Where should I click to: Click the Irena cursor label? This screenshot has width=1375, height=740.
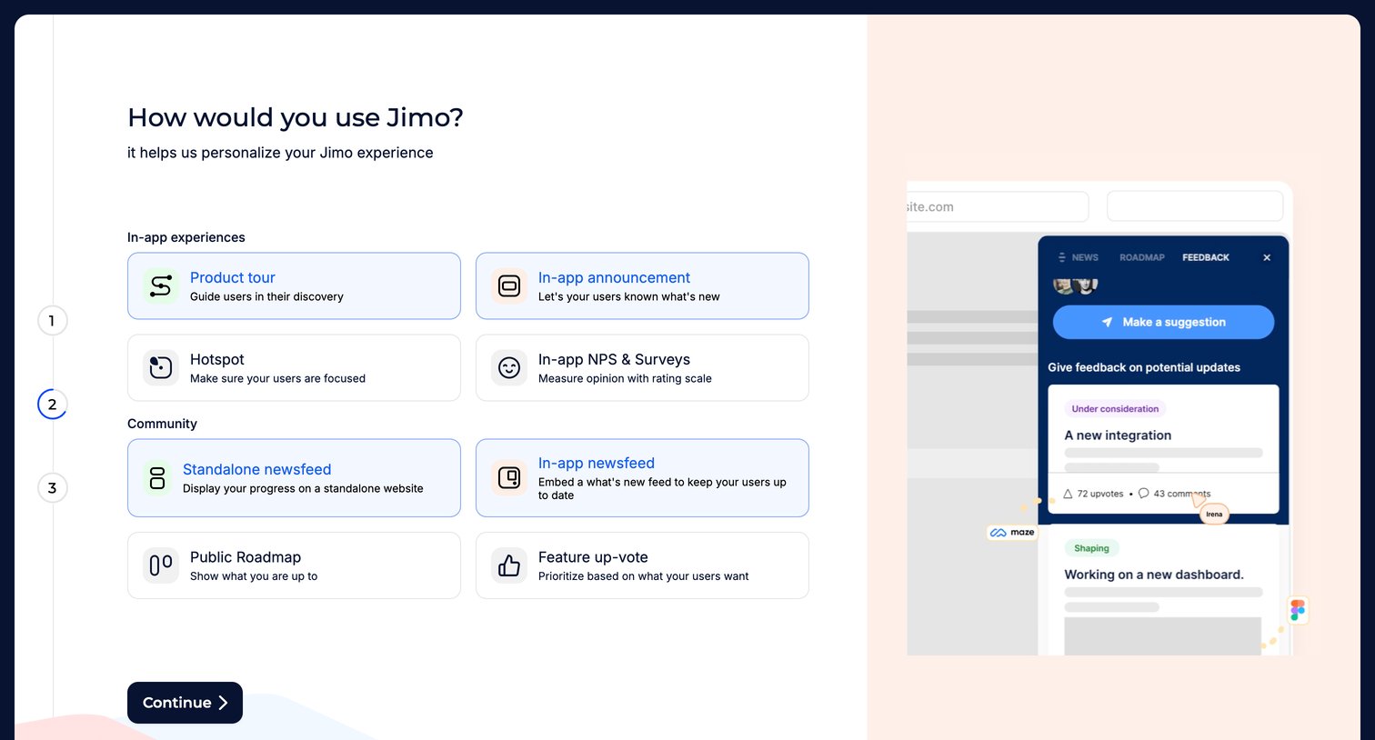pyautogui.click(x=1214, y=515)
